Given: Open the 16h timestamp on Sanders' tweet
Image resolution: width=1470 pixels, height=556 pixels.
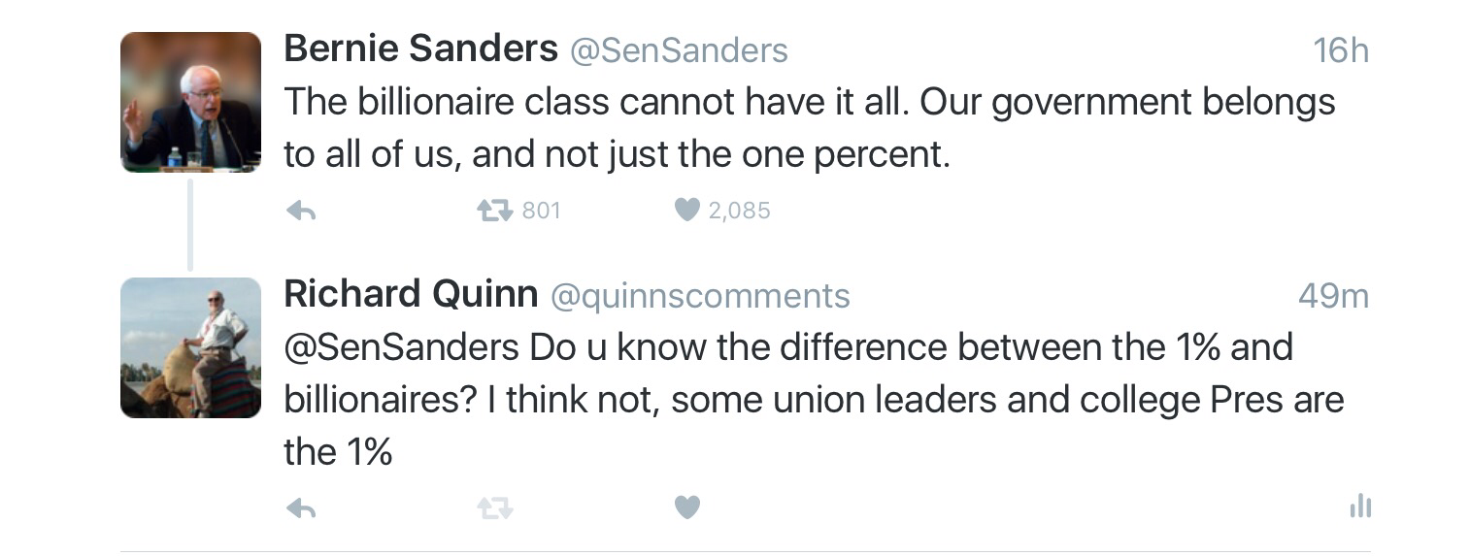Looking at the screenshot, I should tap(1340, 50).
